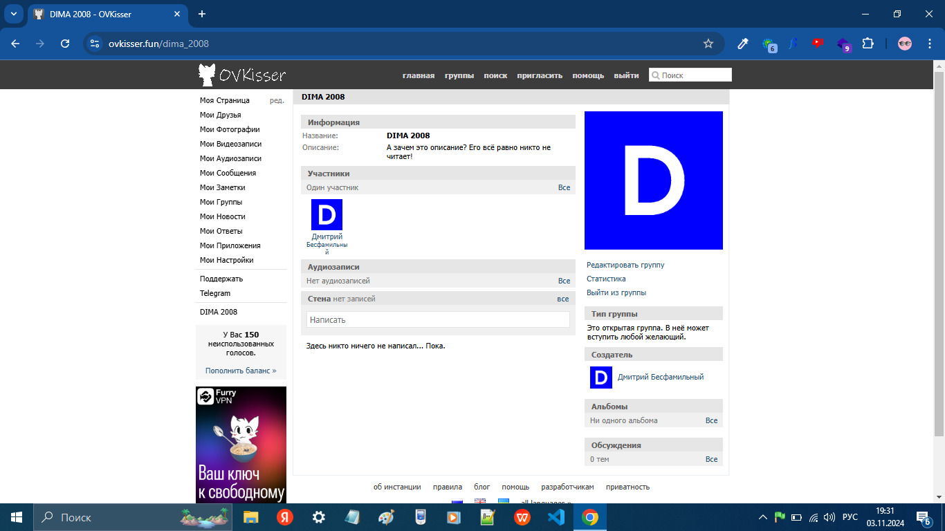Open "группы" in the top navigation

[x=459, y=75]
